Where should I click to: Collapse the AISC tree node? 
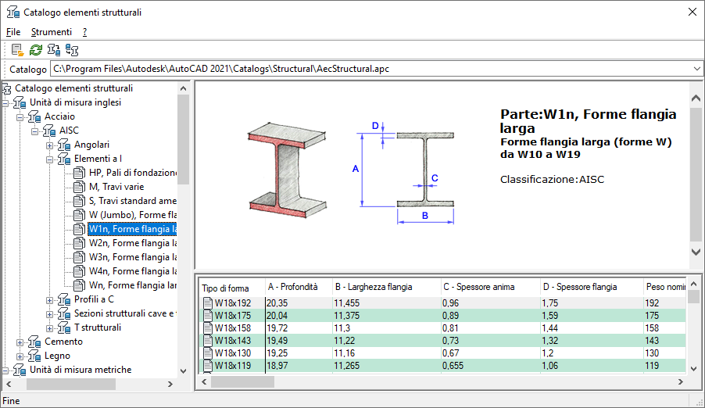(x=34, y=132)
